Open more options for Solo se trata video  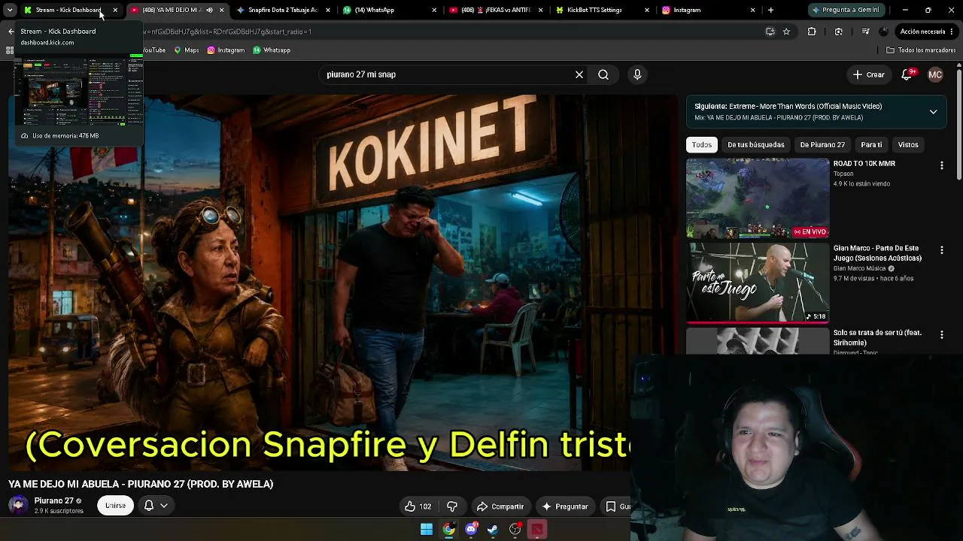pyautogui.click(x=941, y=334)
